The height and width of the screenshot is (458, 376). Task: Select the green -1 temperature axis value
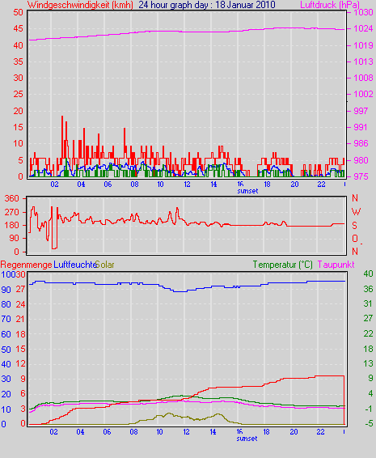pos(368,409)
